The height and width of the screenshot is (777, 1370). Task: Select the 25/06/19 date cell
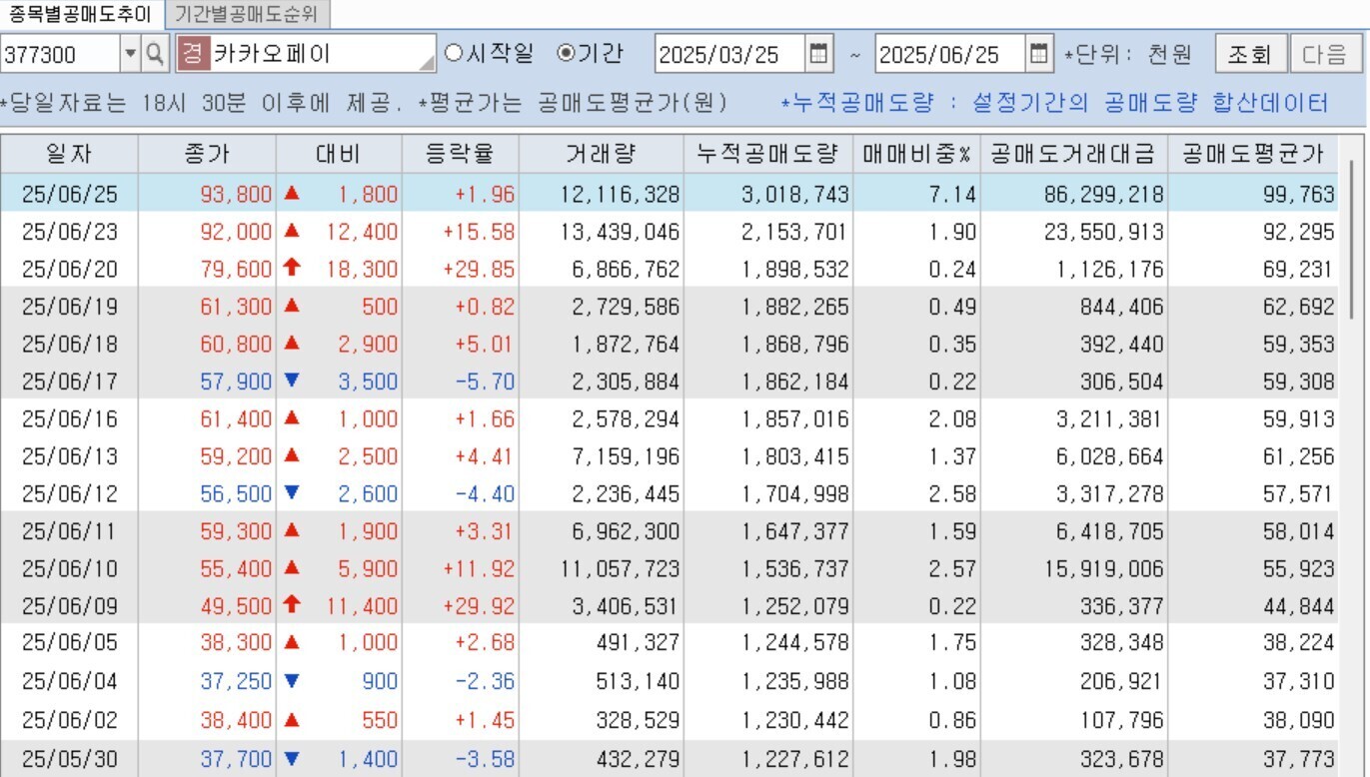[x=70, y=307]
